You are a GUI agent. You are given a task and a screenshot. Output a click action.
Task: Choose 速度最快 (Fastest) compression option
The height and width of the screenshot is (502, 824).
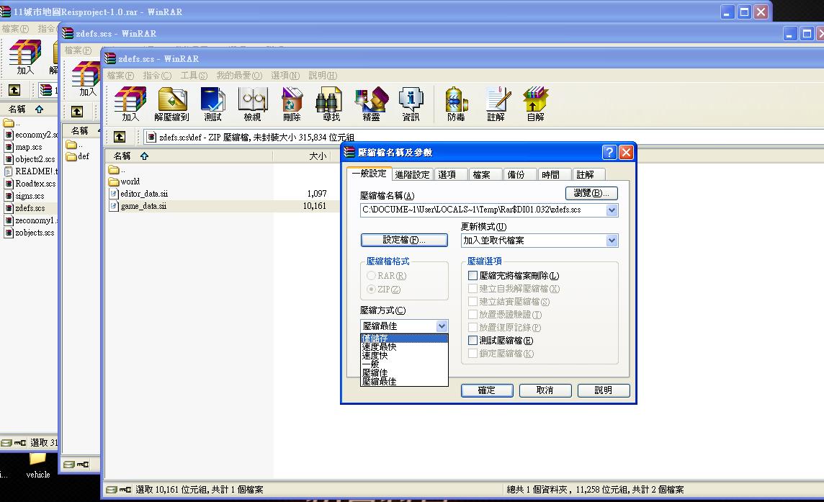404,347
